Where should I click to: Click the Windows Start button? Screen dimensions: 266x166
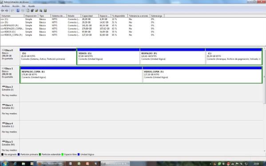pos(4,163)
